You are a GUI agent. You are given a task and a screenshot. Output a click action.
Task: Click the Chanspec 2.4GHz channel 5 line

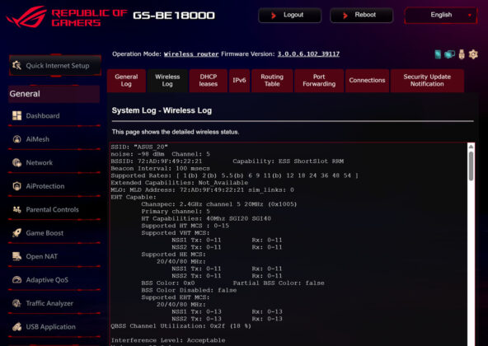(219, 204)
